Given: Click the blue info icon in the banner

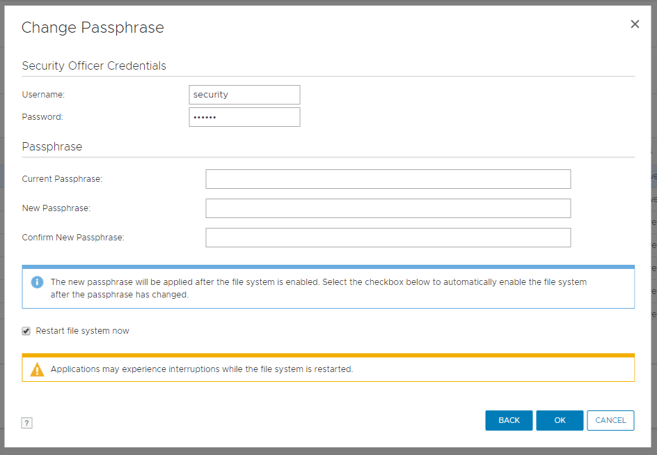Looking at the screenshot, I should pos(37,282).
